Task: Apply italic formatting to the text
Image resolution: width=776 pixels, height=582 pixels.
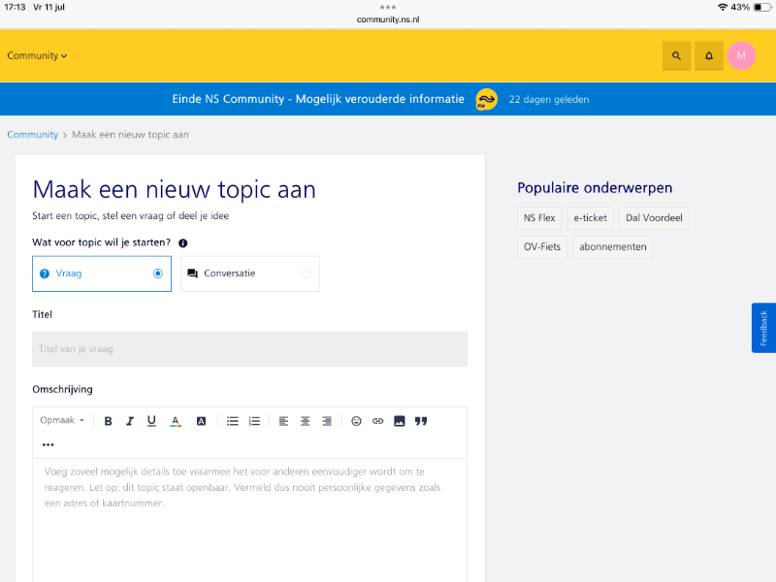Action: pos(130,421)
